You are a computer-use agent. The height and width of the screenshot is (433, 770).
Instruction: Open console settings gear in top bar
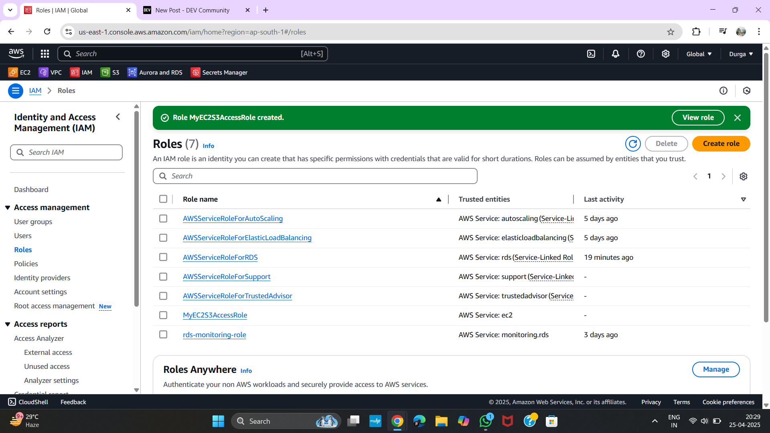(x=666, y=54)
